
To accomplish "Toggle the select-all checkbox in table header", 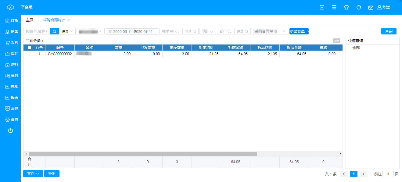I will point(29,48).
